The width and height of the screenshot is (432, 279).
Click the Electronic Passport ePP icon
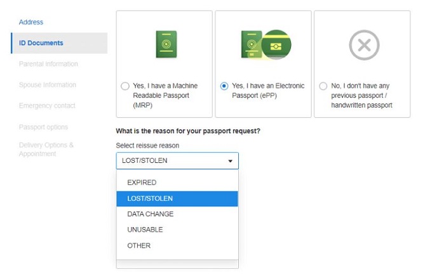point(266,44)
